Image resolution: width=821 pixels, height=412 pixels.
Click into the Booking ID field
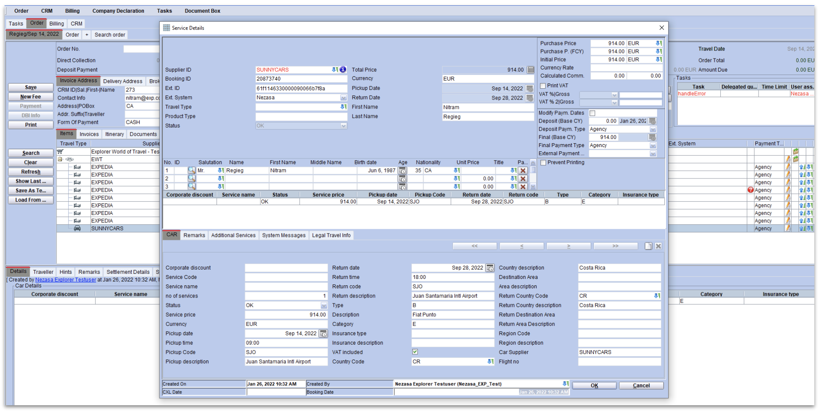pyautogui.click(x=301, y=79)
